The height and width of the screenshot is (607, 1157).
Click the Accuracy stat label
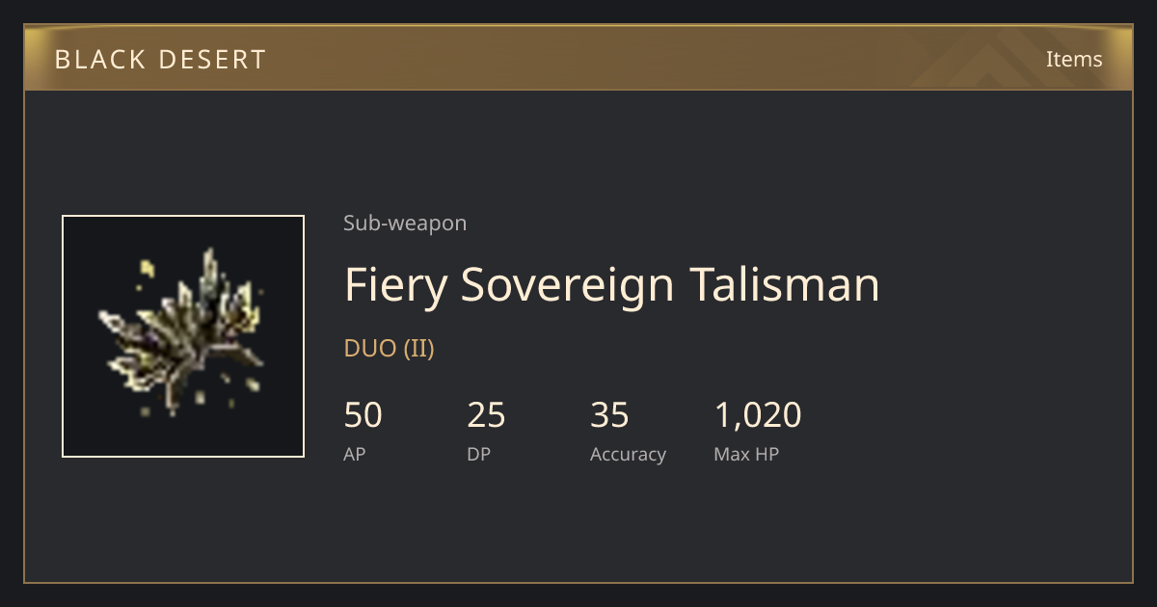point(628,455)
